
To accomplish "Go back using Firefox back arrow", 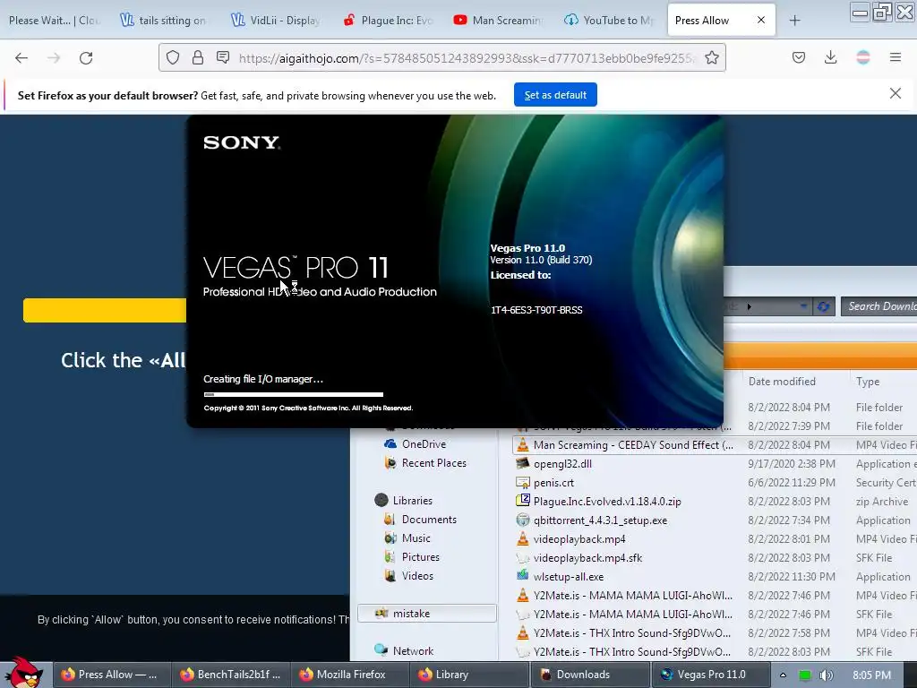I will pos(21,58).
